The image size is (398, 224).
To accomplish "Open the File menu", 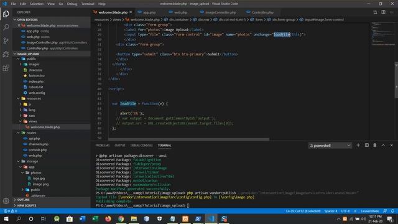I will point(14,4).
